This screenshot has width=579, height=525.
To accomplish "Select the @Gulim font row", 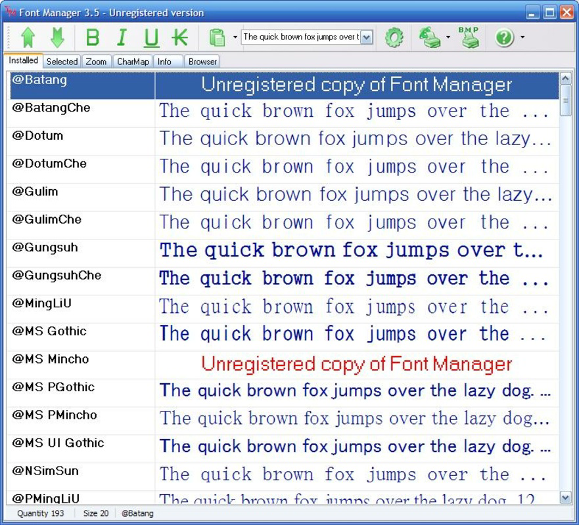I will tap(285, 198).
